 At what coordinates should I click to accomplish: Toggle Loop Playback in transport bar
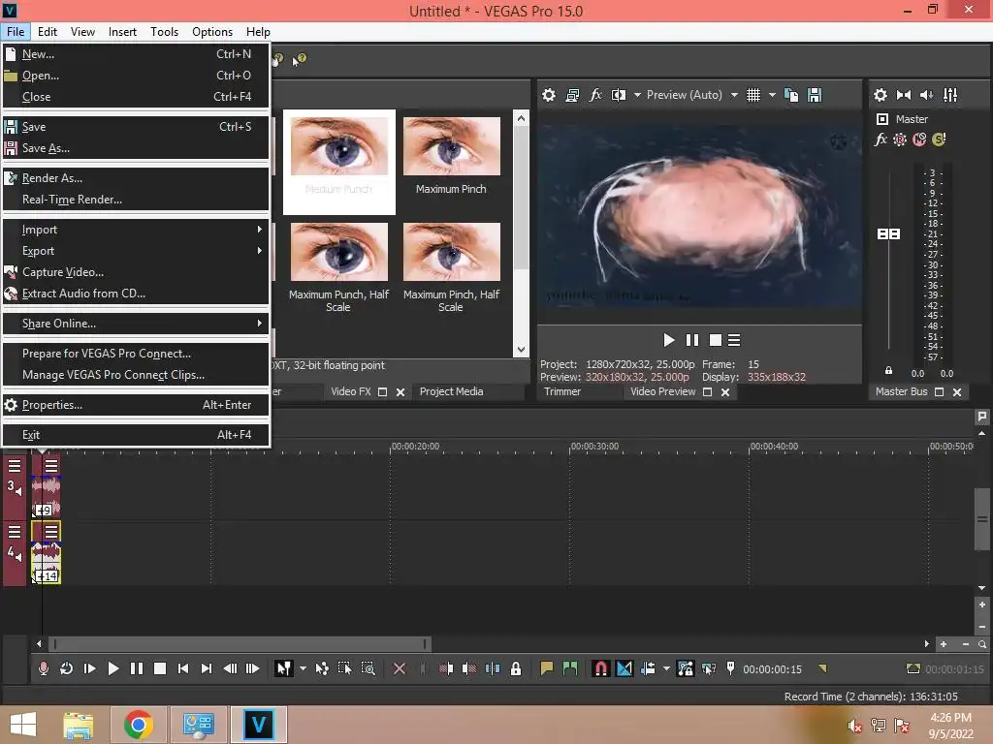[x=66, y=668]
